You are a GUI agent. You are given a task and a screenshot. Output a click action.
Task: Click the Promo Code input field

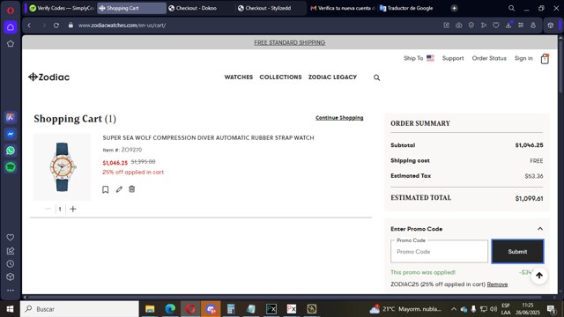pyautogui.click(x=439, y=252)
